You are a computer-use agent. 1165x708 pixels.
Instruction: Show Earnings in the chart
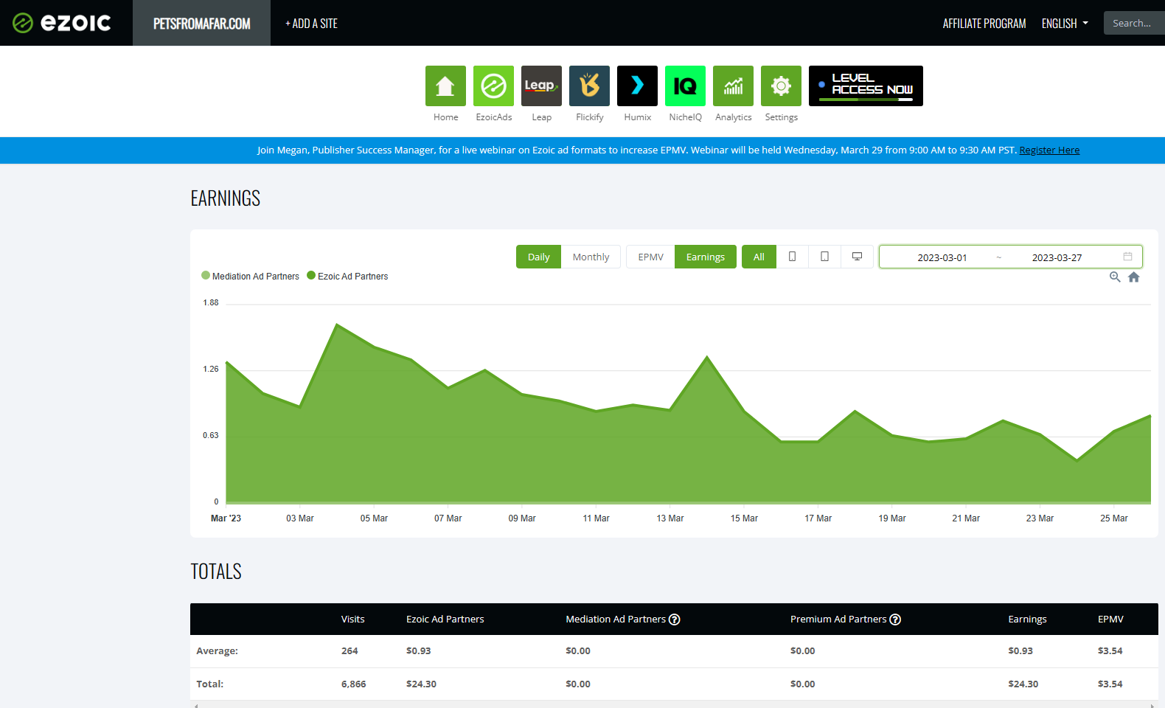pos(705,257)
